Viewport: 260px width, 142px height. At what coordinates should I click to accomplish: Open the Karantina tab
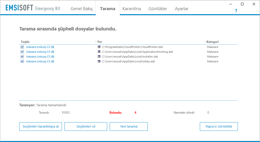coord(132,9)
